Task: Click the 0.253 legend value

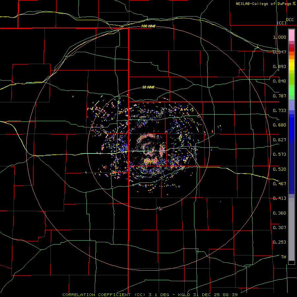Action: pyautogui.click(x=280, y=242)
